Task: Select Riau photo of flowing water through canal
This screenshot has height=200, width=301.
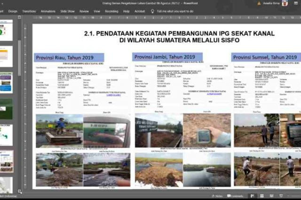Action: coord(107,170)
